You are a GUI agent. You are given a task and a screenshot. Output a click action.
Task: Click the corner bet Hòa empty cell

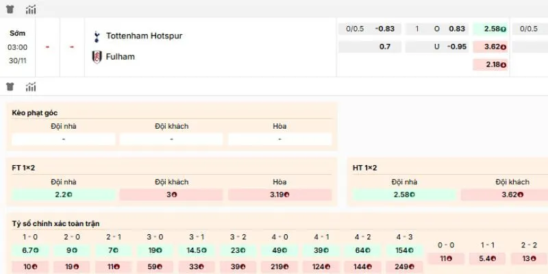[x=279, y=139]
